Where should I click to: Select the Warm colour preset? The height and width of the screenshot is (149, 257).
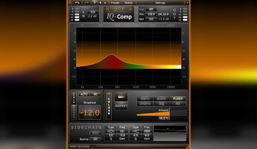145,99
